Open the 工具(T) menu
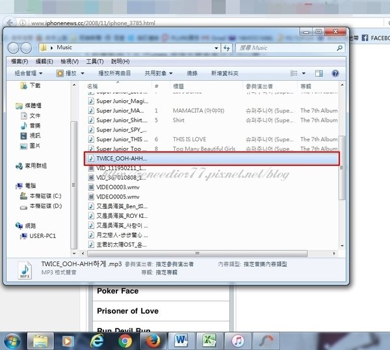390x350 pixels. 95,62
